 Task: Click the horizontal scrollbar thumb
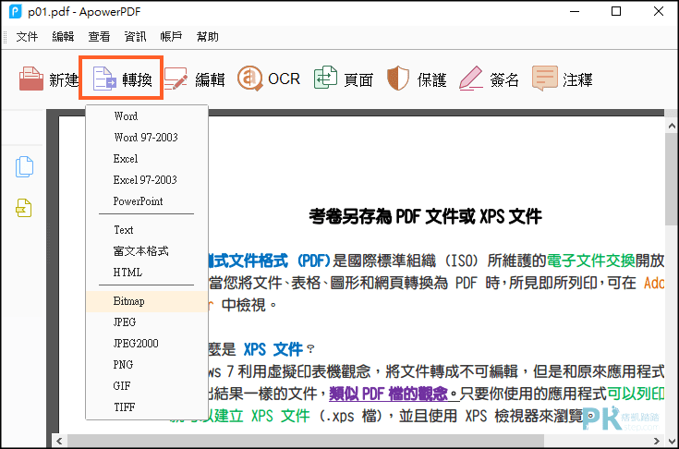click(305, 442)
